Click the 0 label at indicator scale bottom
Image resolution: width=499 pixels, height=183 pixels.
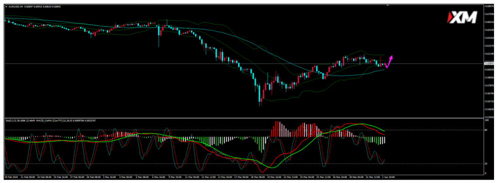tap(486, 173)
